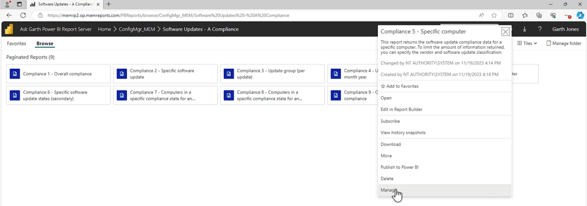Viewport: 587px width, 206px height.
Task: Click the browser address bar URL
Action: [x=168, y=15]
